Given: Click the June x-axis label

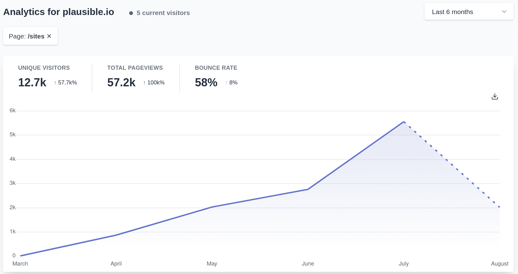Looking at the screenshot, I should [308, 264].
